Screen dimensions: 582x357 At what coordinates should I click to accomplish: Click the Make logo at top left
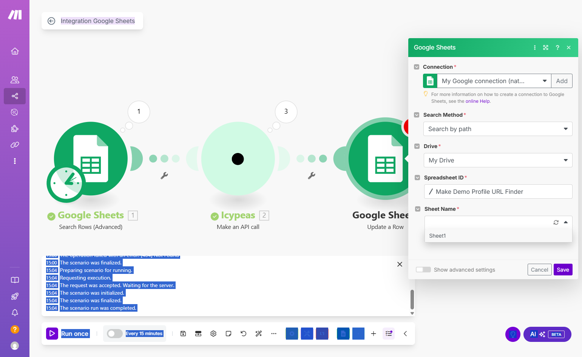[15, 15]
